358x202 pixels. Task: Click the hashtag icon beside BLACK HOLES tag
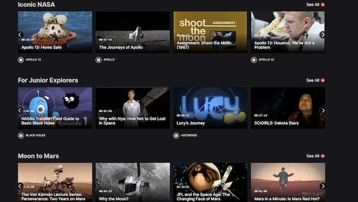21,136
